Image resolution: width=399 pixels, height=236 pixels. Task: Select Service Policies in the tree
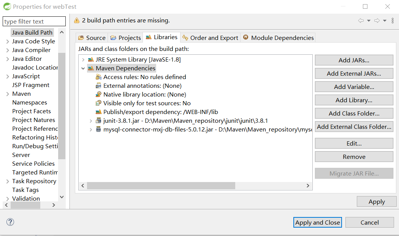33,164
